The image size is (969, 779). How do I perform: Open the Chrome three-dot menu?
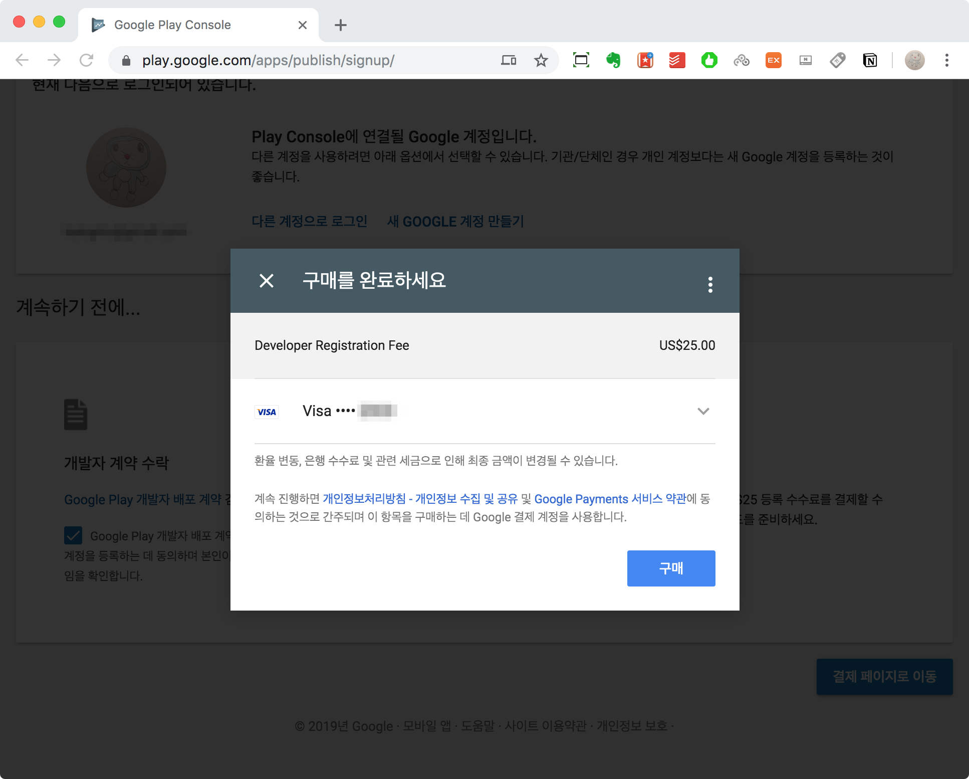pos(946,61)
